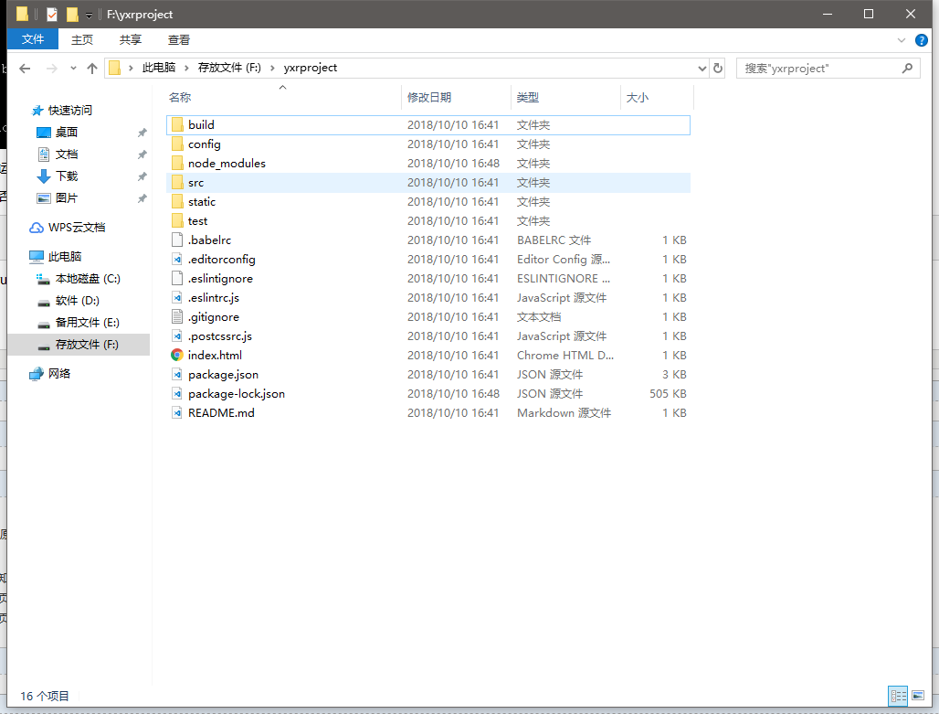Click the .gitignore text file icon

pos(177,316)
